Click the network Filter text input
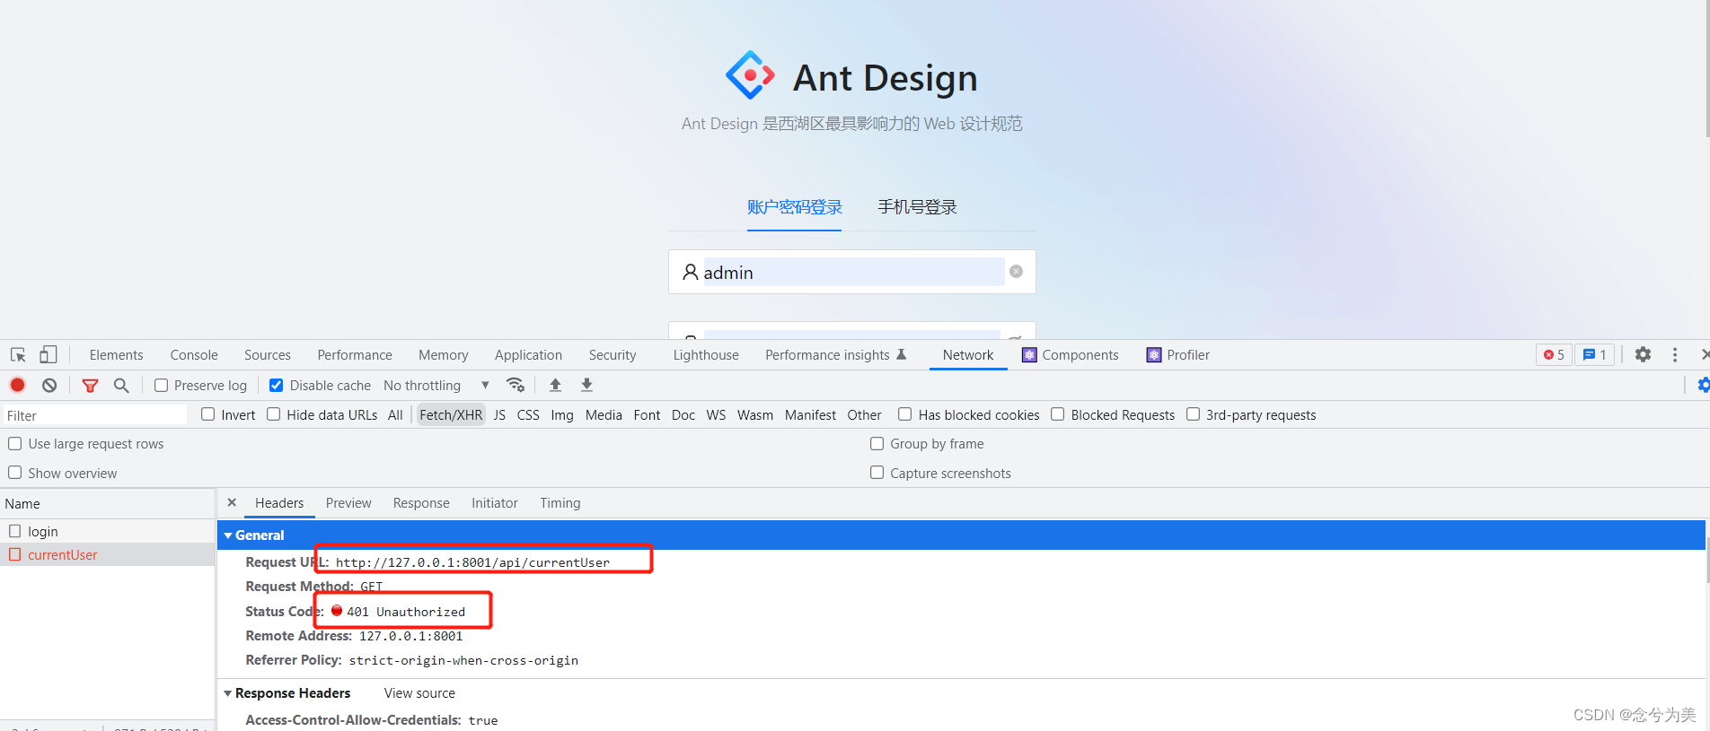Screen dimensions: 1710x731 93,415
